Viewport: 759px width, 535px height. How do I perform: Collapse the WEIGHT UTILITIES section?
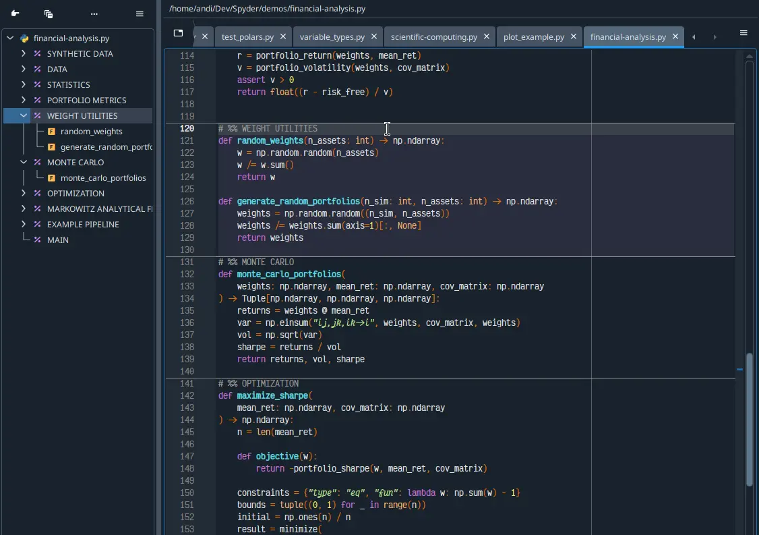click(23, 116)
